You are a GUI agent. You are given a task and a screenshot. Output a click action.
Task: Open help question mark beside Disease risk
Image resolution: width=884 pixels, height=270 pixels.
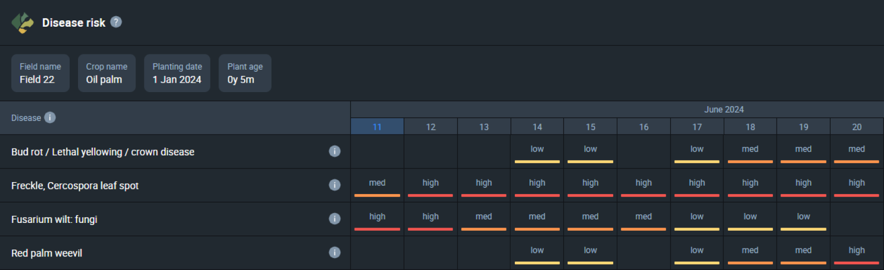pyautogui.click(x=116, y=22)
